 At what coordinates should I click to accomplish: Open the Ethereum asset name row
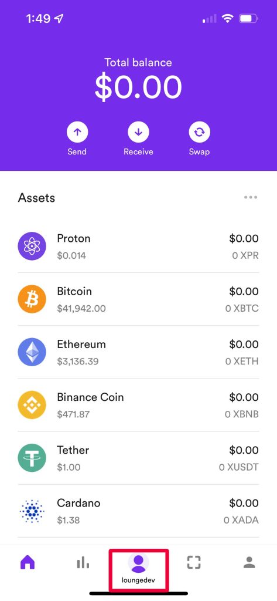coord(138,352)
